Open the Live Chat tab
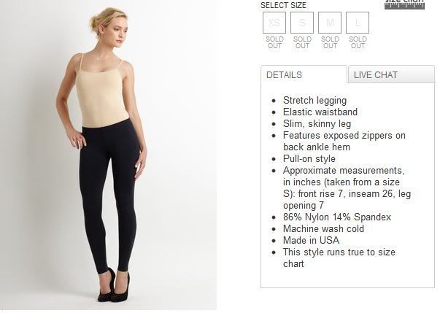 pos(391,74)
